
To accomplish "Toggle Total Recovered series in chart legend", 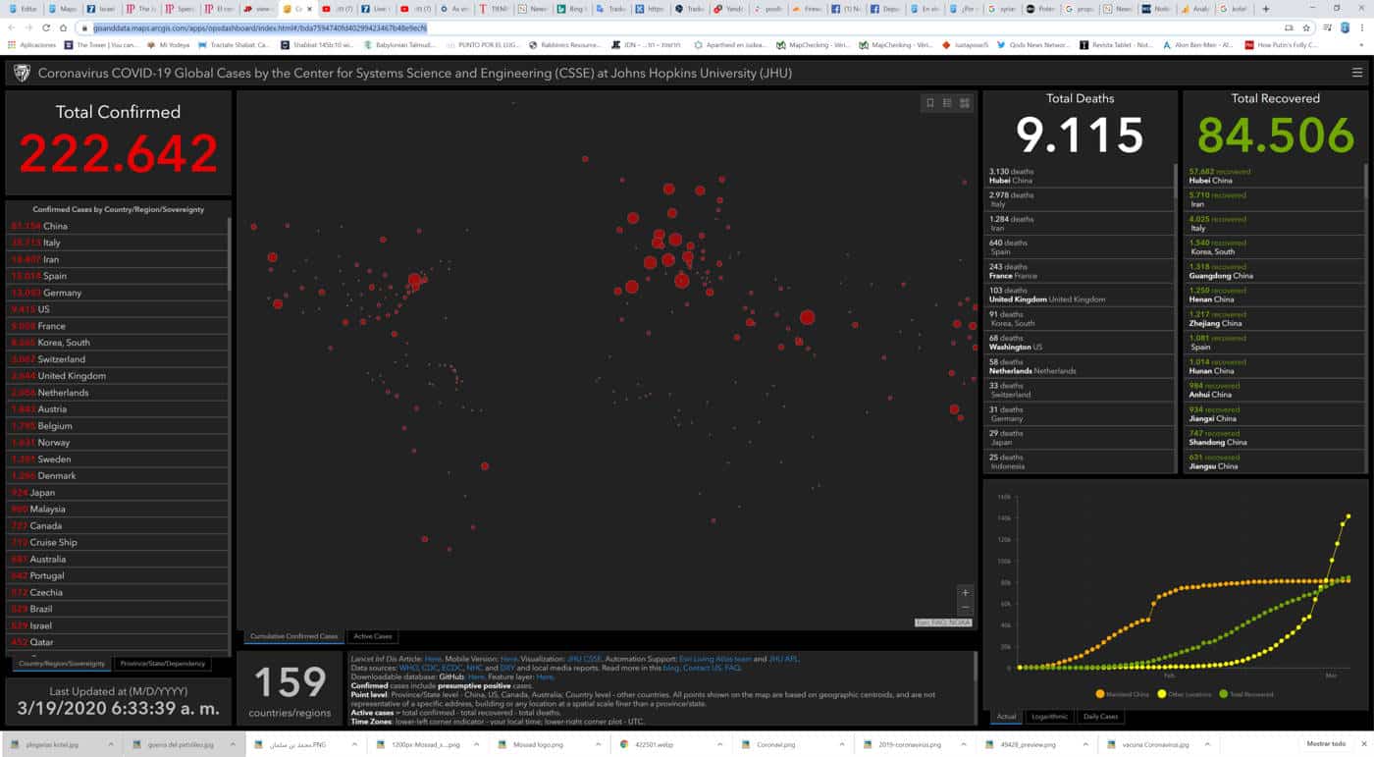I will coord(1246,694).
